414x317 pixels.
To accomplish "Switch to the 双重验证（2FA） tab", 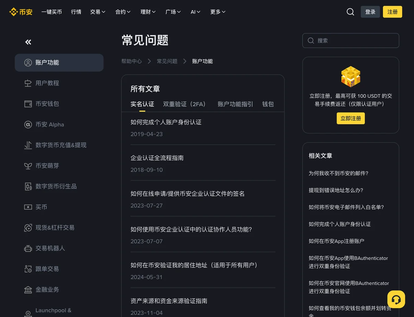I will (186, 104).
